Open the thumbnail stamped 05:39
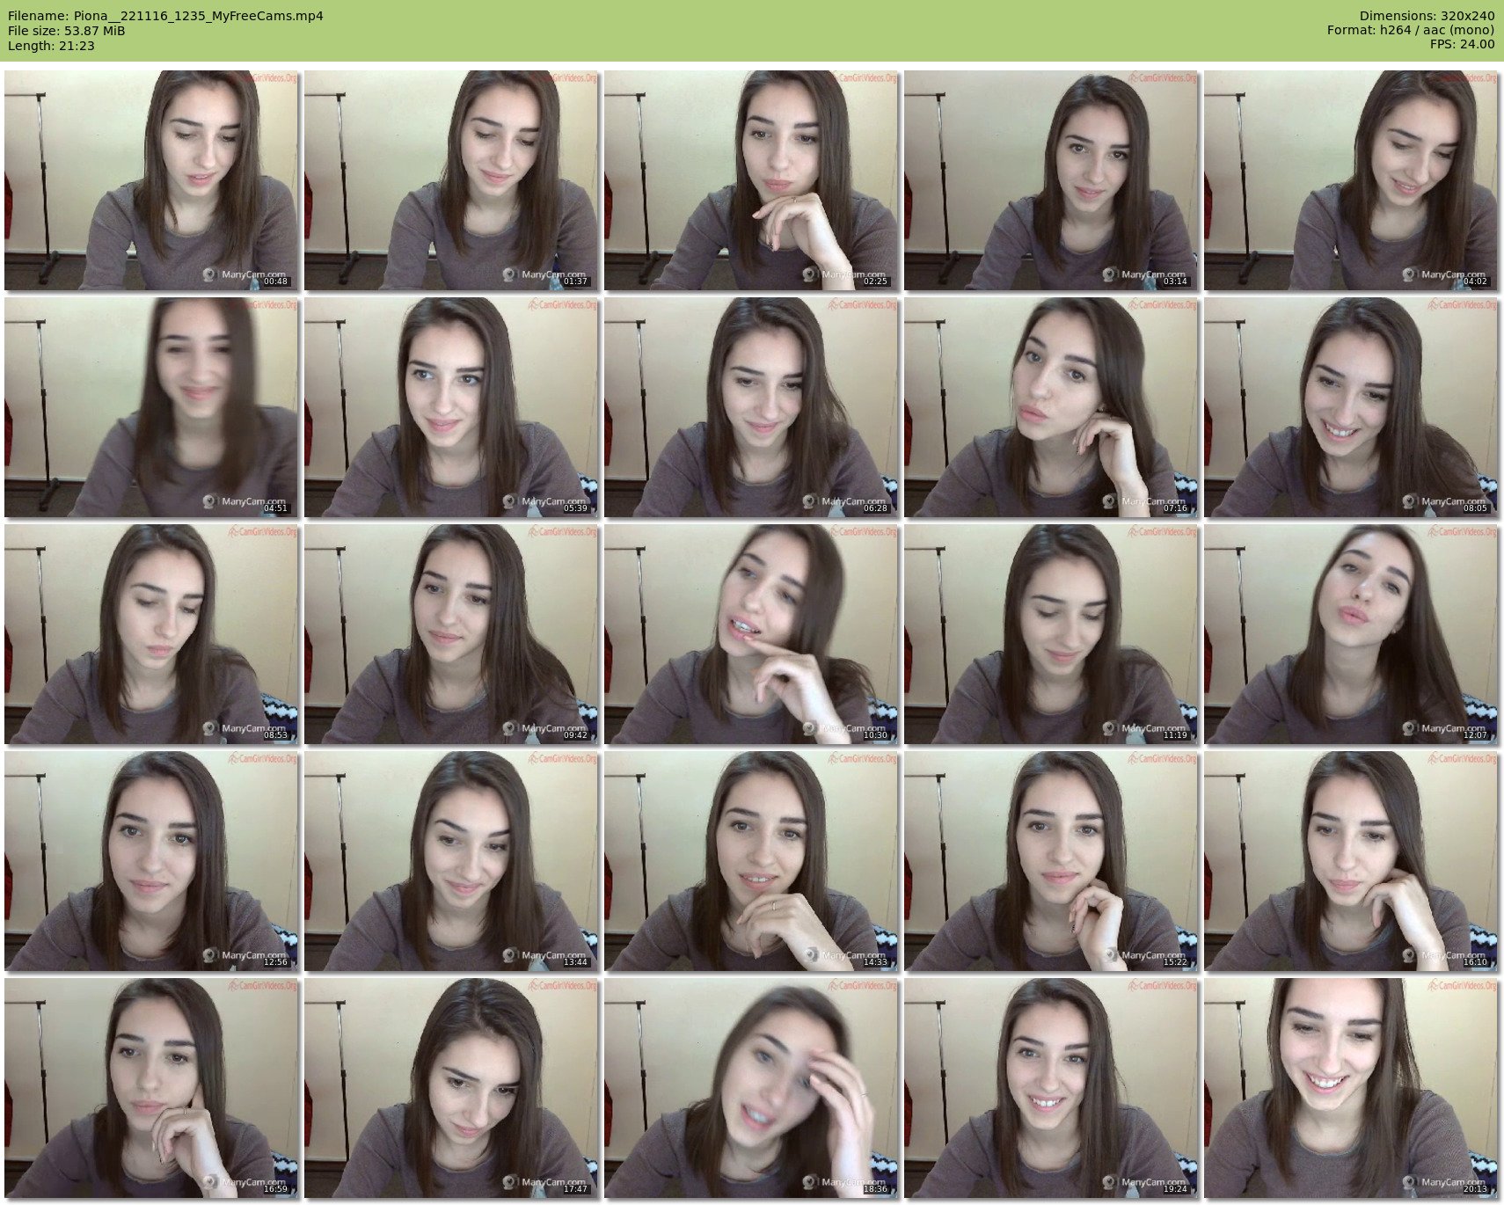The height and width of the screenshot is (1205, 1504). [x=451, y=407]
